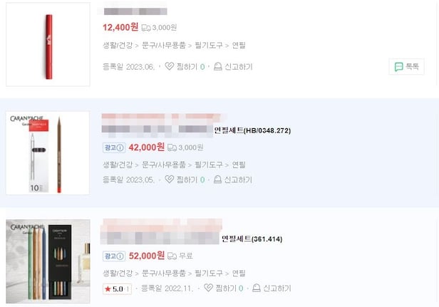Click heart icon on 52,000원 item
Image resolution: width=439 pixels, height=307 pixels.
[x=208, y=287]
